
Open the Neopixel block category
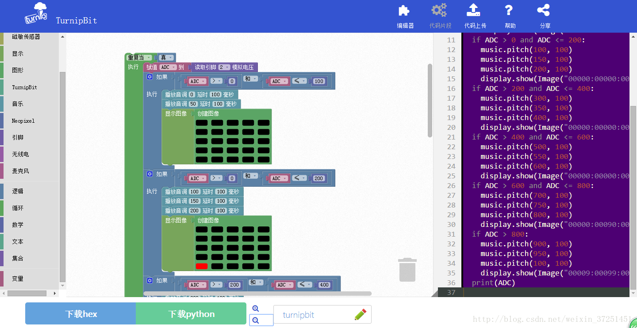coord(29,121)
